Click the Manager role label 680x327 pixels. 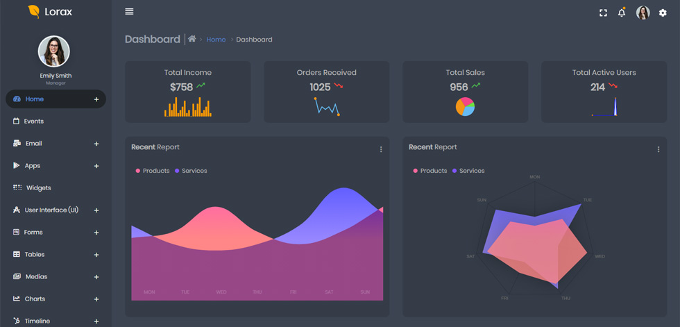(56, 83)
